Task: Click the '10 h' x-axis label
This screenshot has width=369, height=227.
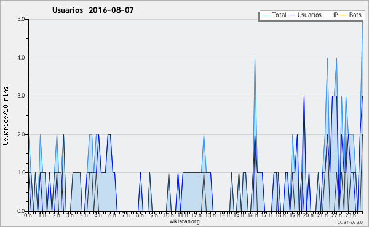Action: [x=169, y=215]
